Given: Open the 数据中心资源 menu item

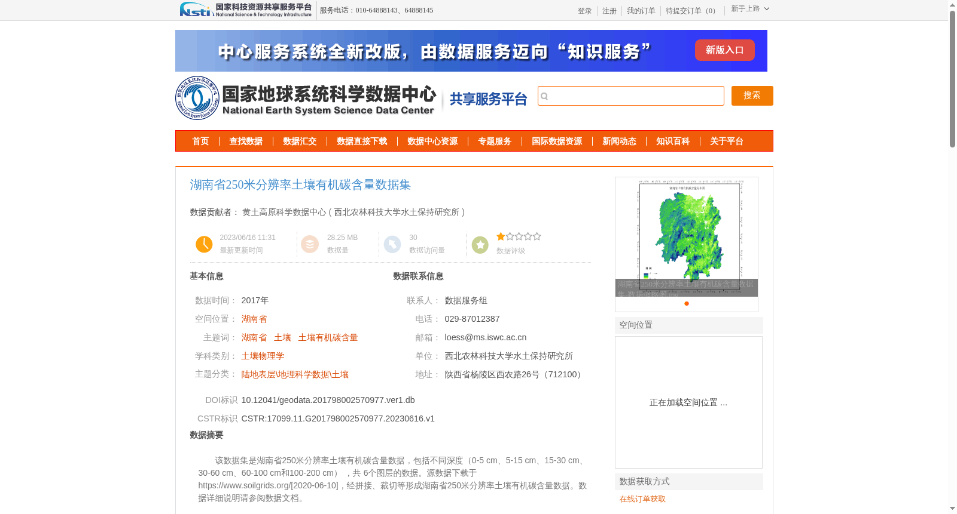Looking at the screenshot, I should [432, 141].
